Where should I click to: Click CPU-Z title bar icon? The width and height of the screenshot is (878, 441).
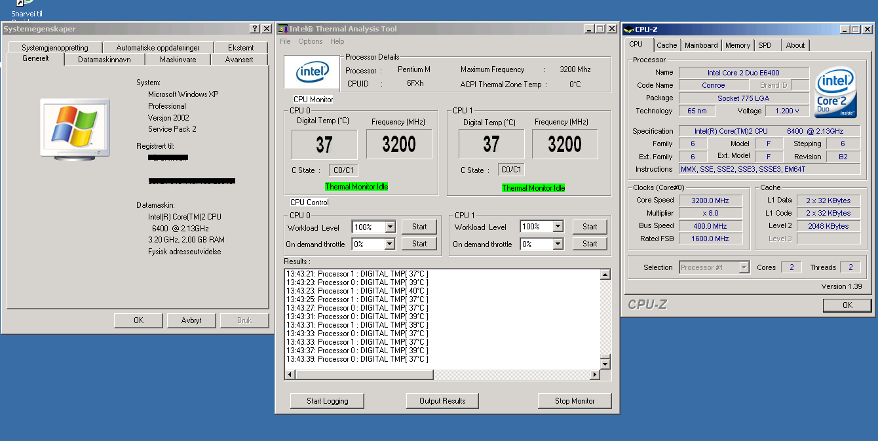pos(628,29)
